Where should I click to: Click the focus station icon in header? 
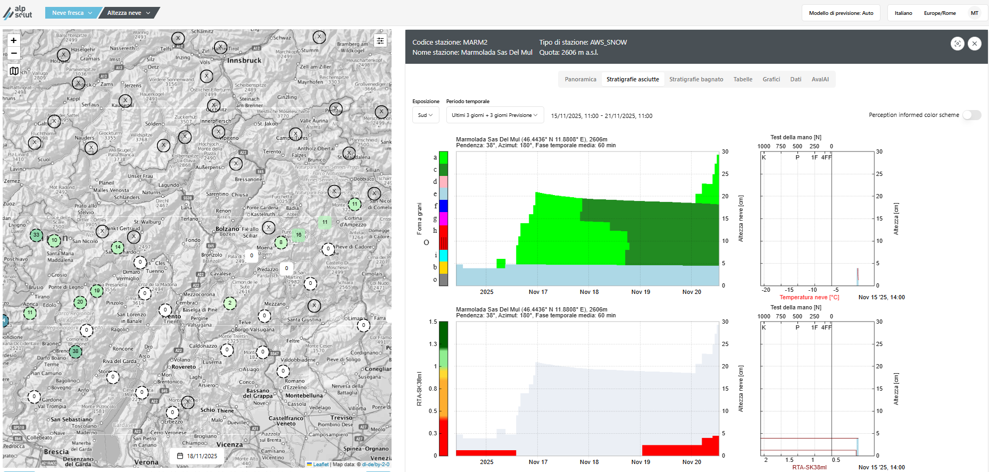(x=957, y=44)
